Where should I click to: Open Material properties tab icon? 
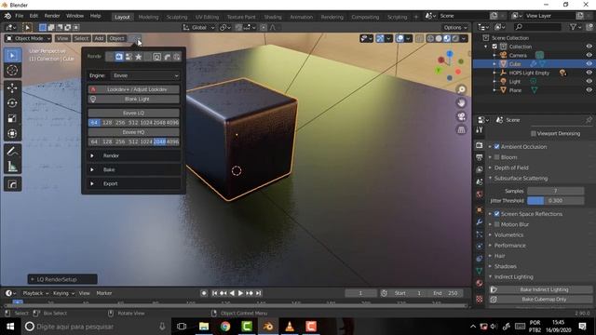[480, 283]
